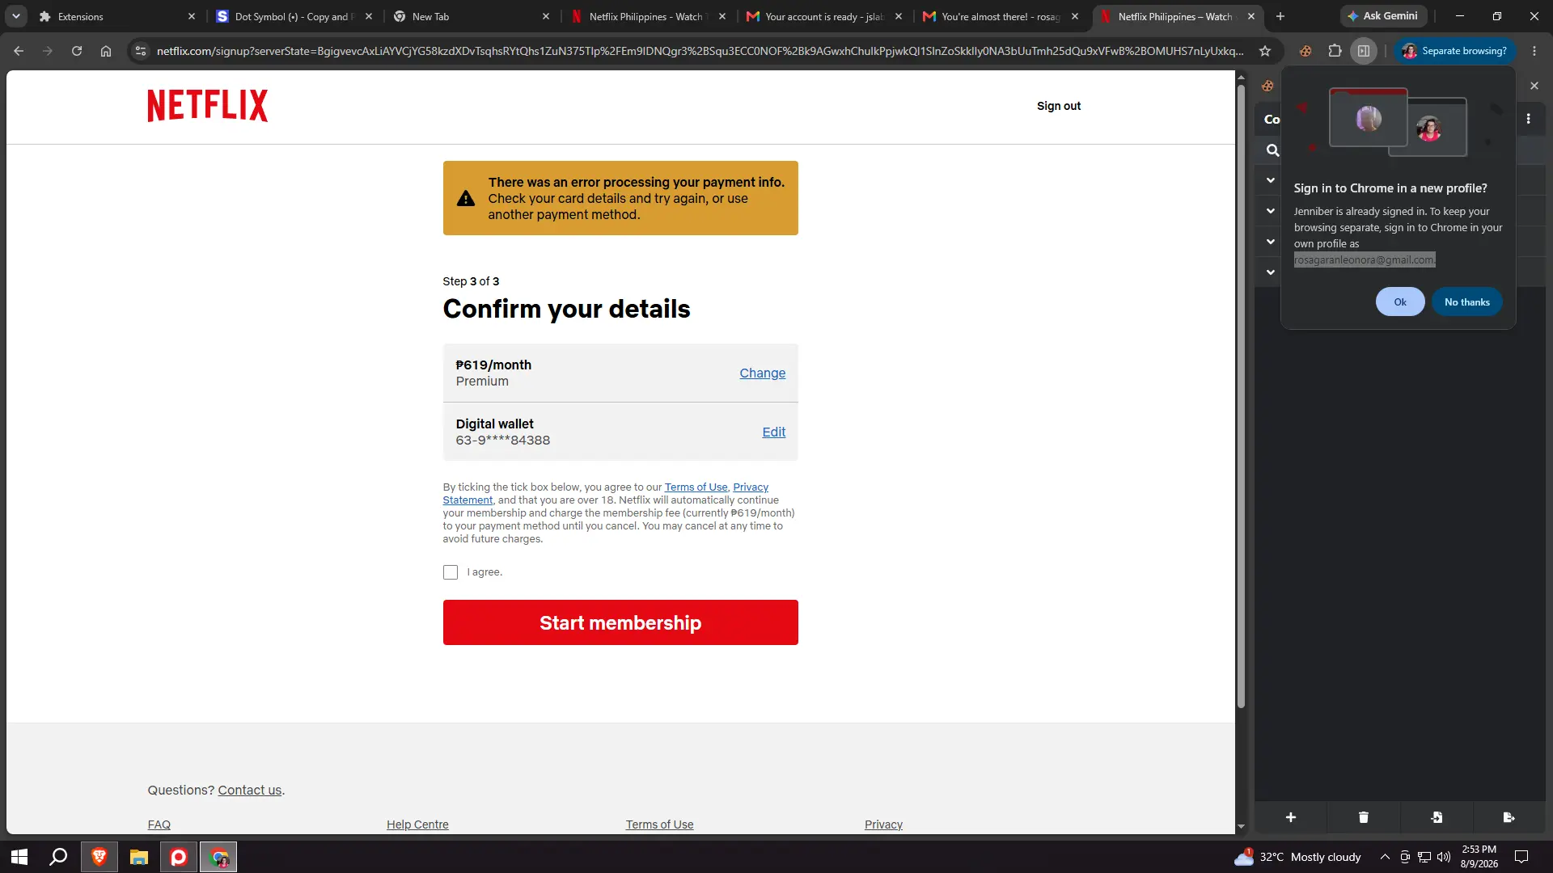Image resolution: width=1553 pixels, height=873 pixels.
Task: Go back using the browser back arrow
Action: (x=19, y=51)
